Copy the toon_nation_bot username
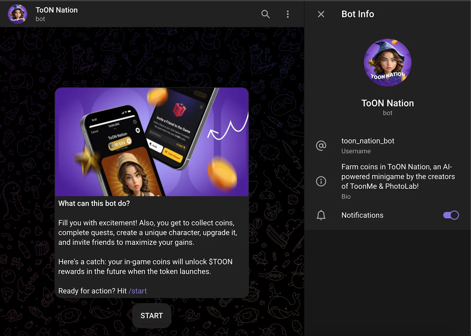The image size is (471, 336). [368, 141]
